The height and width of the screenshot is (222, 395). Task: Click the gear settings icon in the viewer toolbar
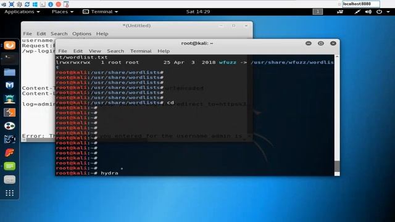19,4
